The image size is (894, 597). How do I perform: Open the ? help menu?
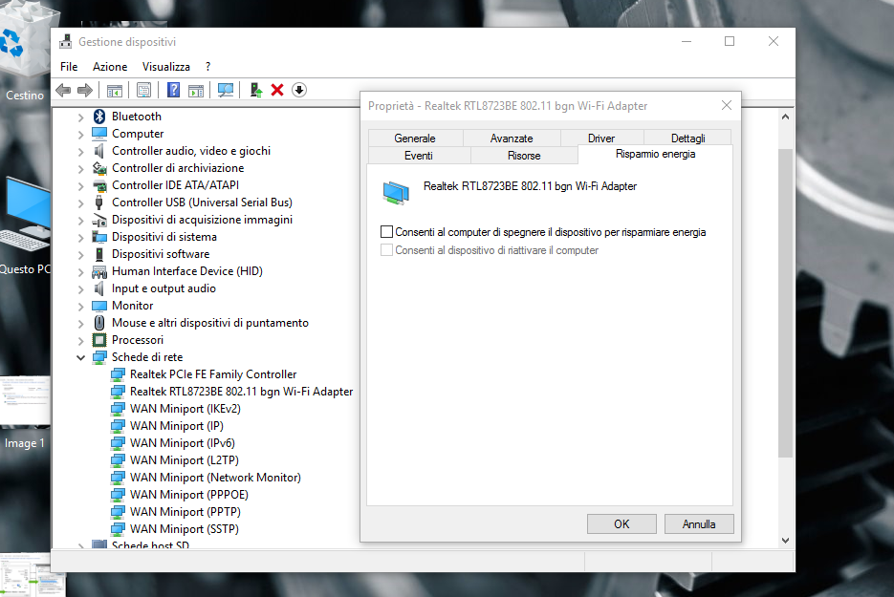pyautogui.click(x=208, y=67)
